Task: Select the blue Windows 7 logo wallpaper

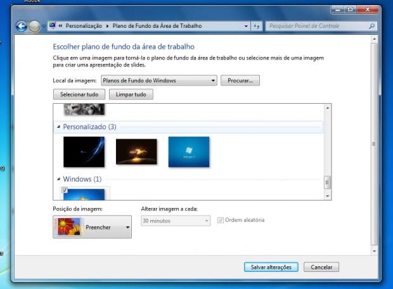Action: coord(189,152)
